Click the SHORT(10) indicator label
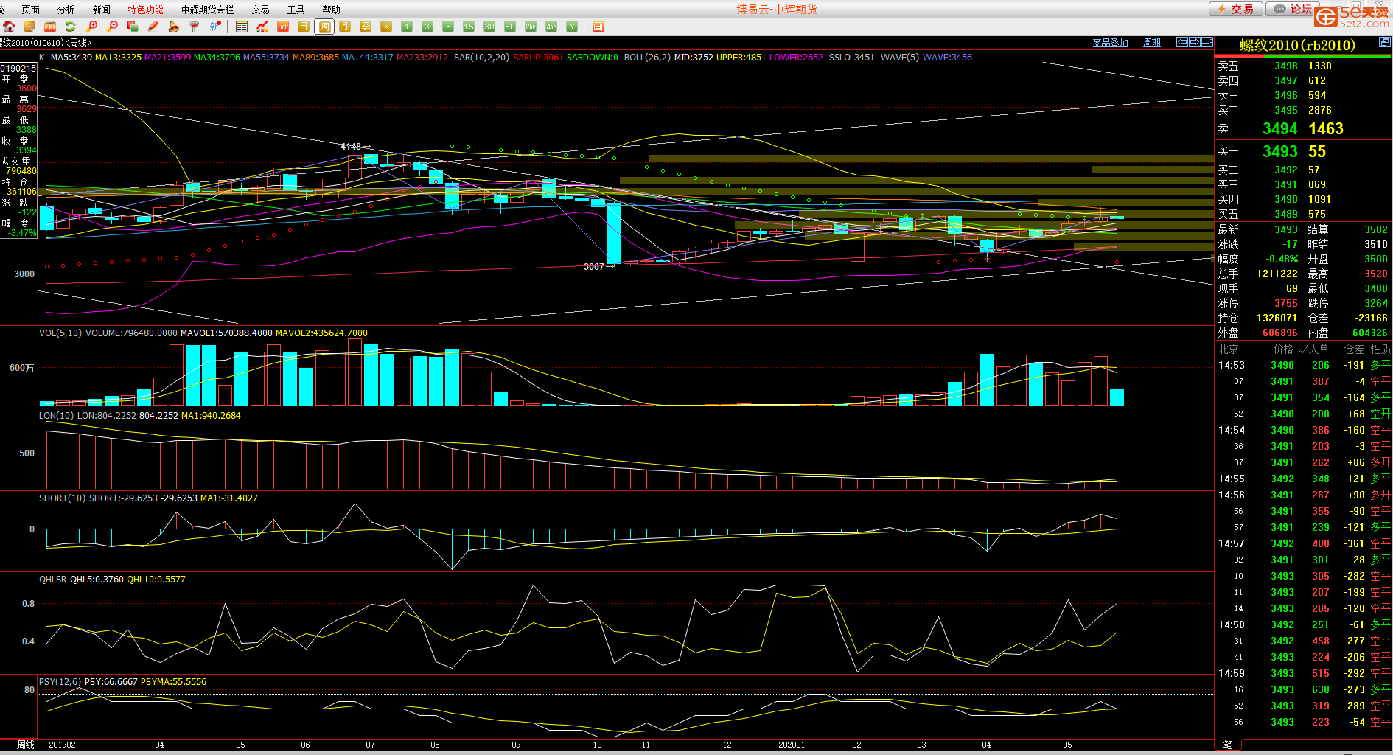 (63, 498)
